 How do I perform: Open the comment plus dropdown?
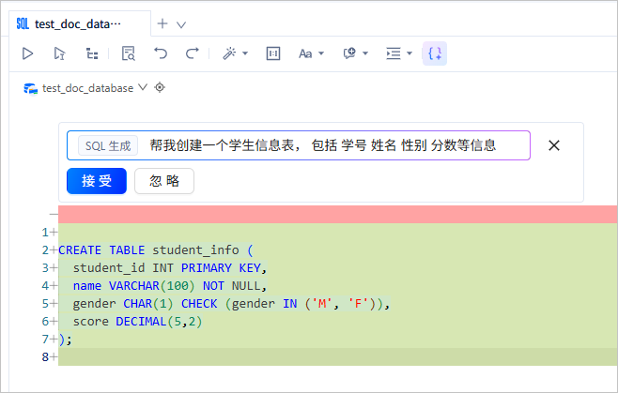tap(355, 53)
